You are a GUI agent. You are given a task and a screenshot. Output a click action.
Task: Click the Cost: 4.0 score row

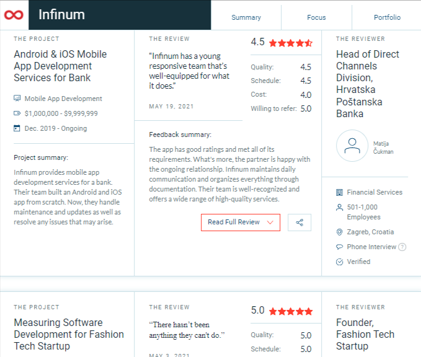[x=281, y=94]
